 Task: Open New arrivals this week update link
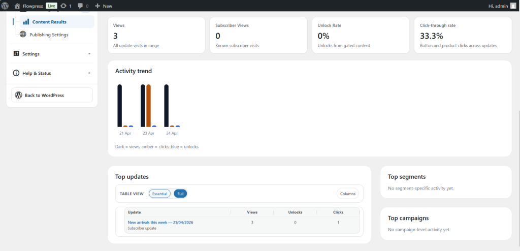pyautogui.click(x=160, y=223)
